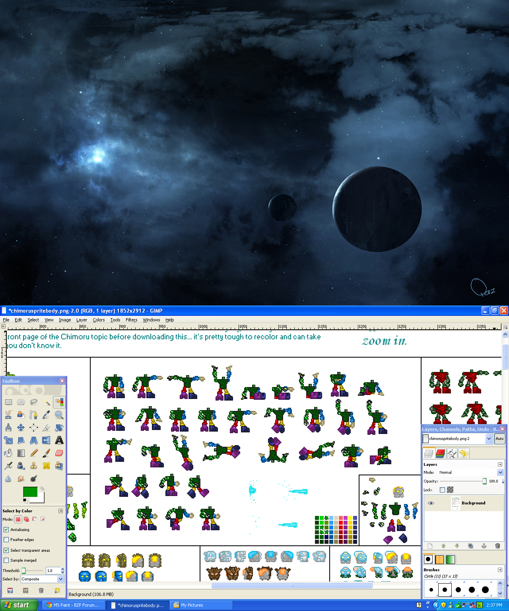Switch to MS Paint - BZP Forum taskbar window
Viewport: 509px width, 611px height.
(74, 605)
